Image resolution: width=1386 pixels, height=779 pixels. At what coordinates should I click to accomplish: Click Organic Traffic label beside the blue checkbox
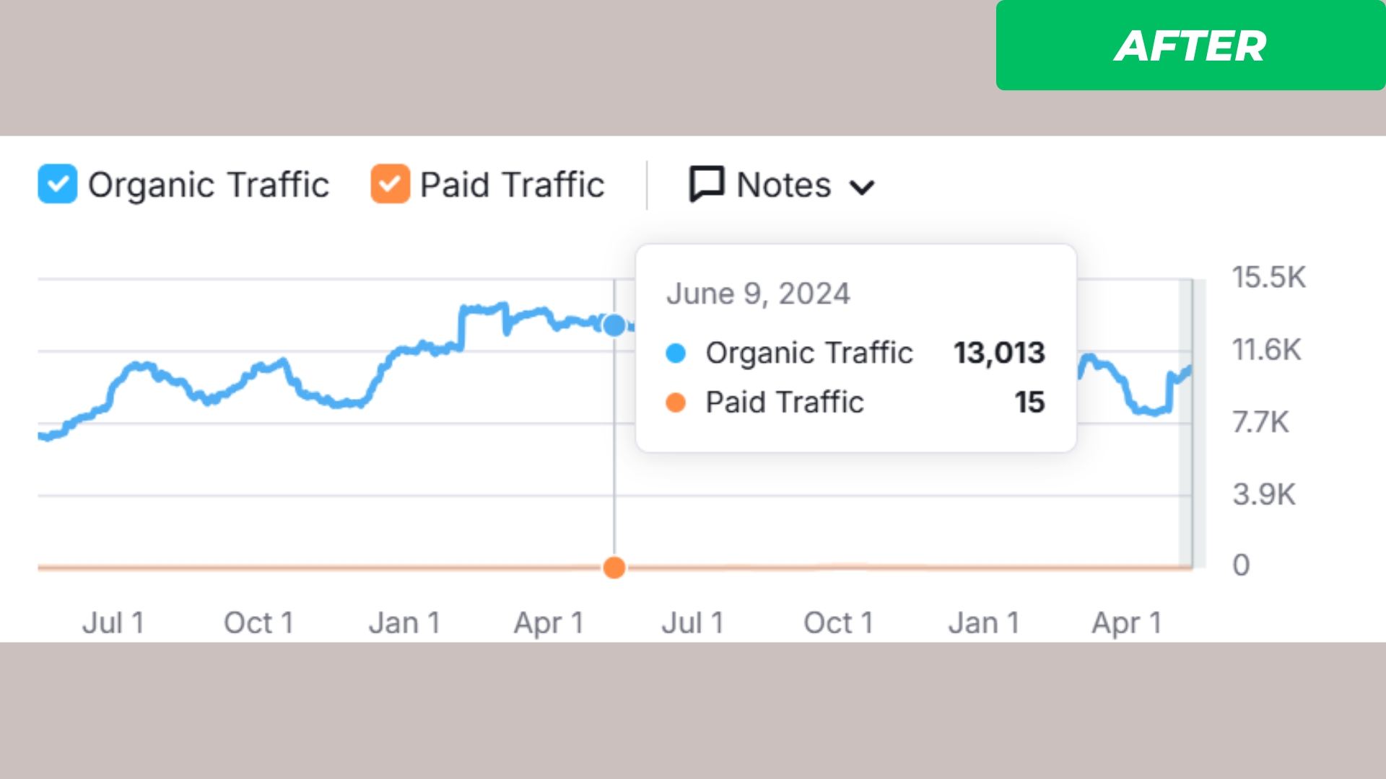[x=209, y=185]
